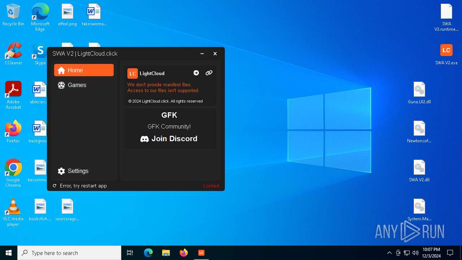
Task: Select the booksfish image file icon
Action: (x=40, y=210)
